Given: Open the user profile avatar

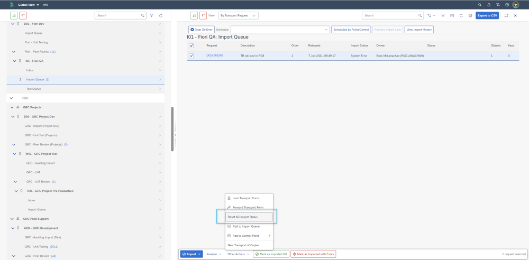Looking at the screenshot, I should coord(515,5).
